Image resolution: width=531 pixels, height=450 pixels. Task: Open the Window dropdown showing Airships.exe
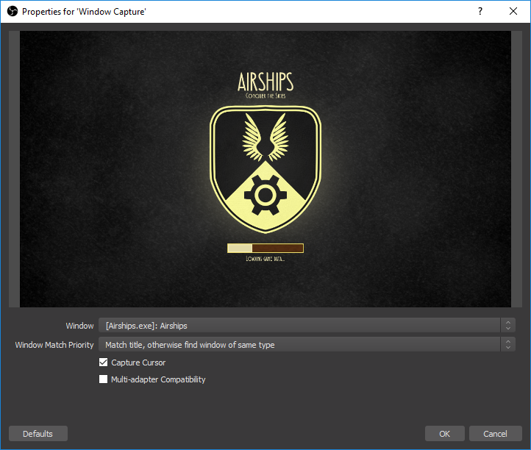(307, 326)
